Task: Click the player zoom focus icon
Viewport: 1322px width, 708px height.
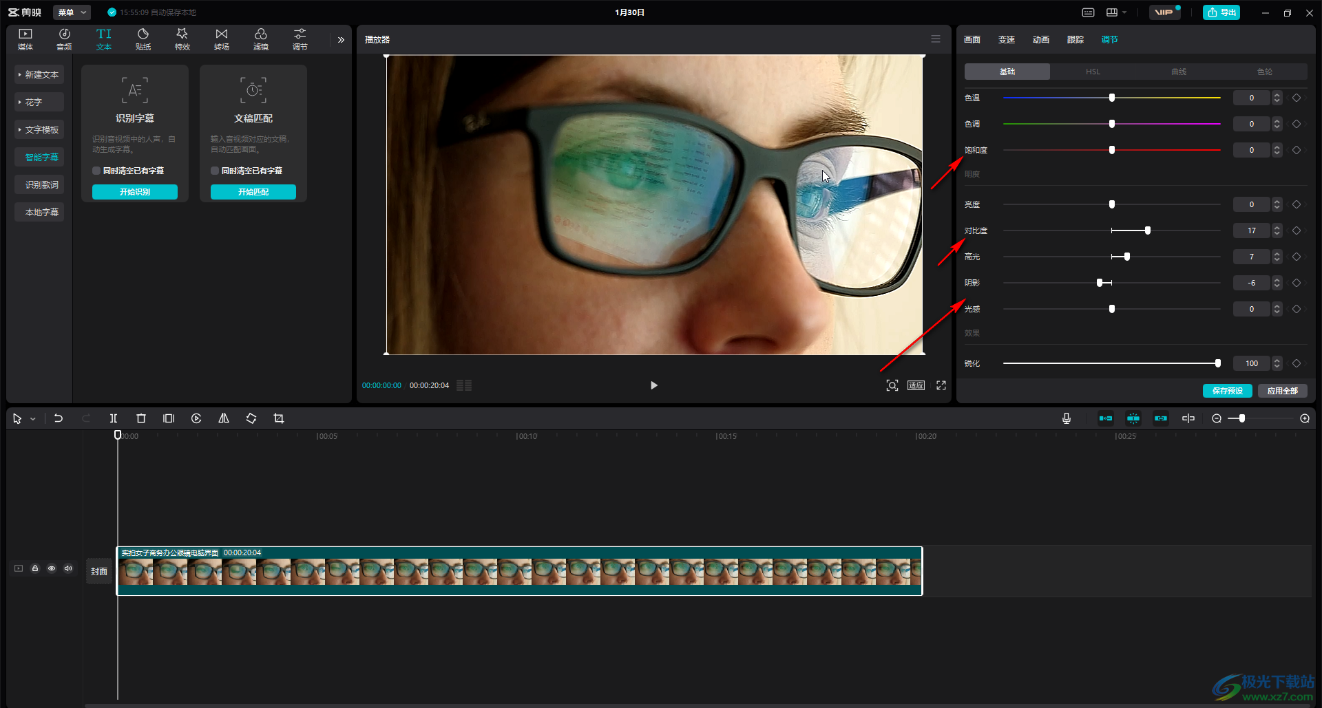Action: pos(892,385)
